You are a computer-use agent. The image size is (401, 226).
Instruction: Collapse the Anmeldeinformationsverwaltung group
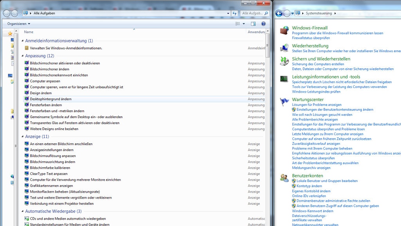tap(22, 41)
